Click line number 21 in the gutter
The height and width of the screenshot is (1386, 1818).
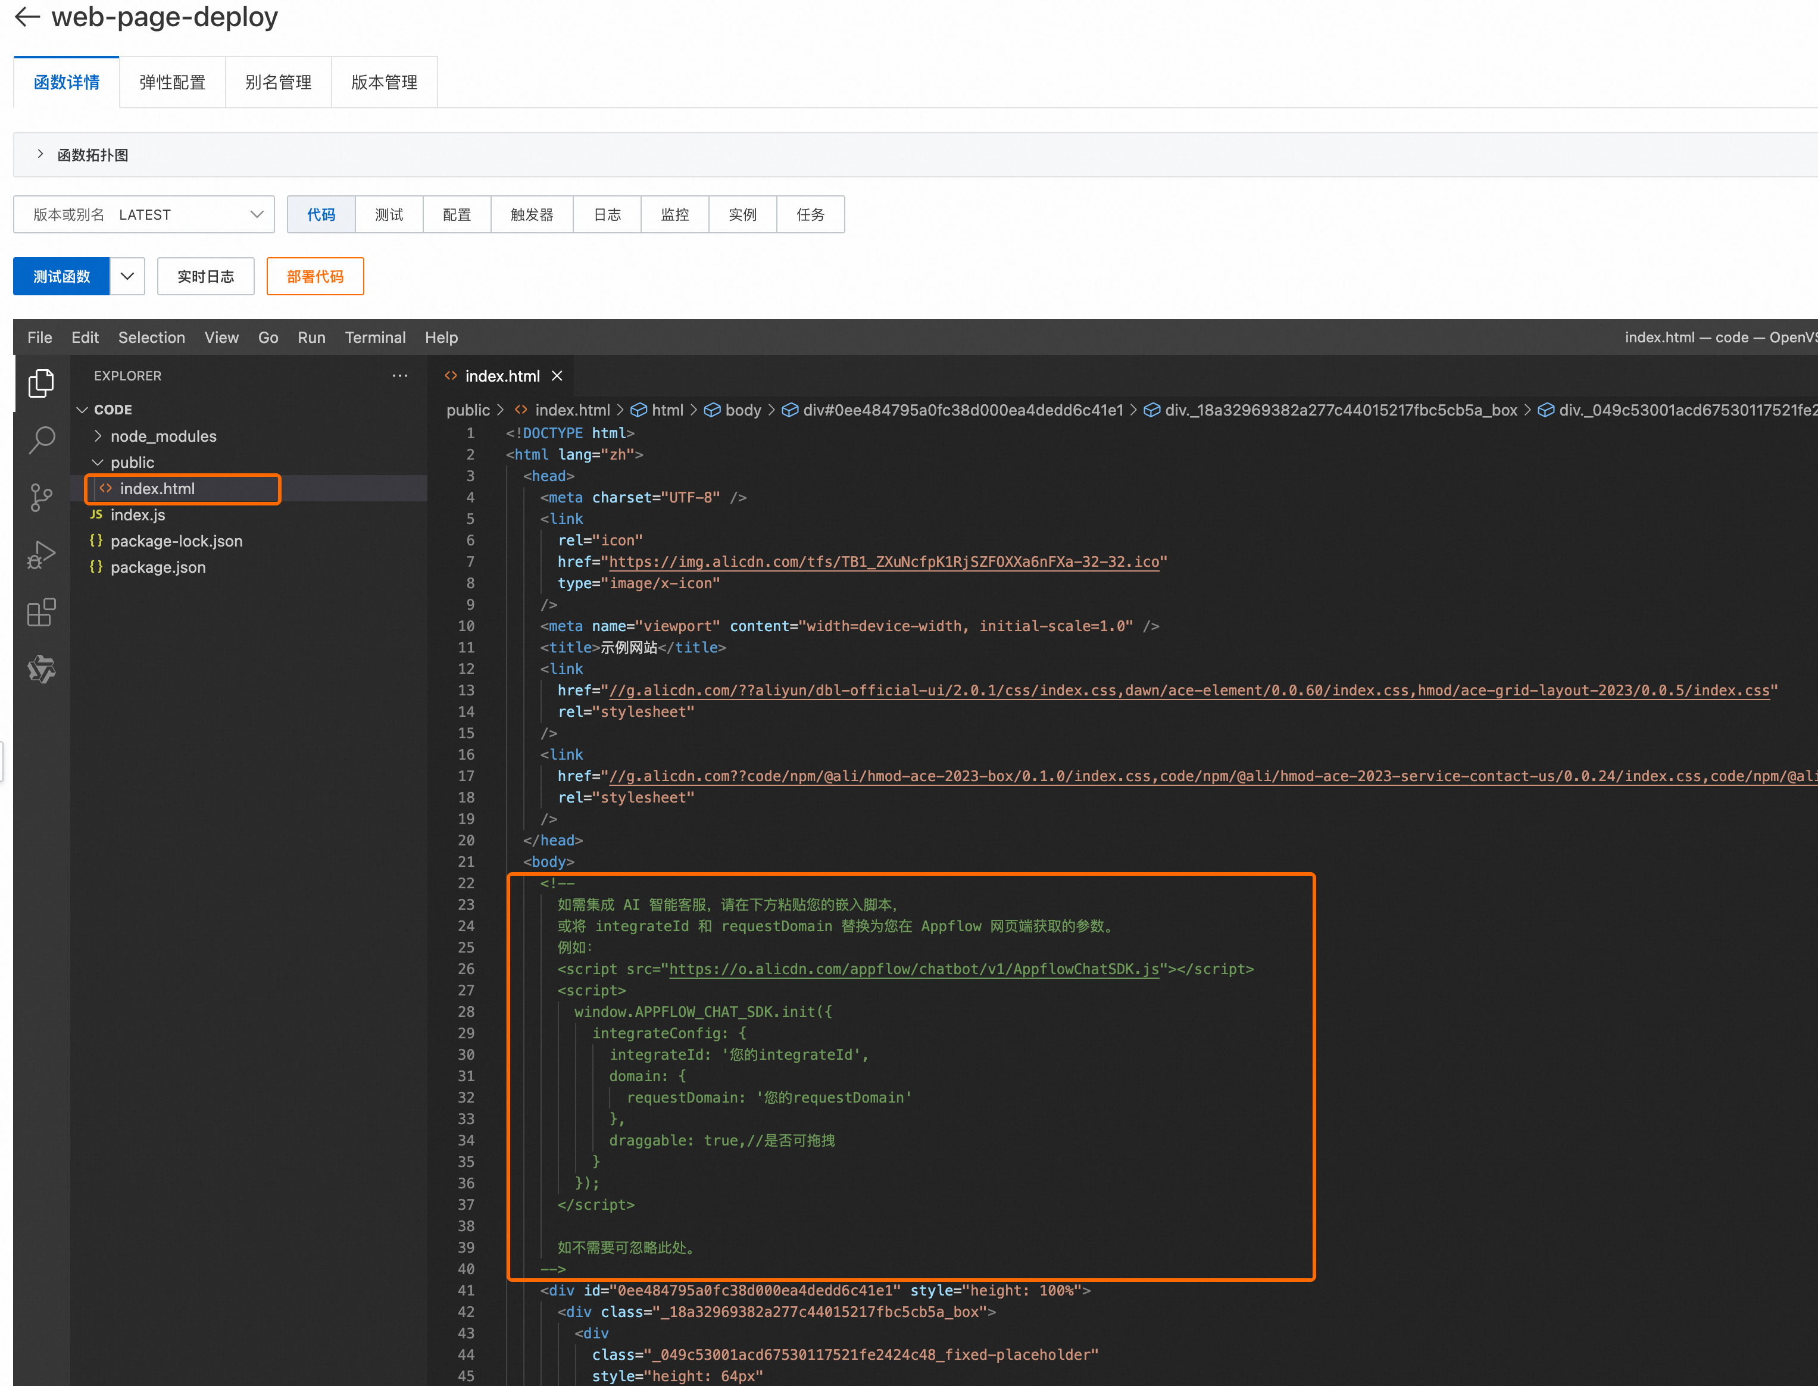click(467, 862)
